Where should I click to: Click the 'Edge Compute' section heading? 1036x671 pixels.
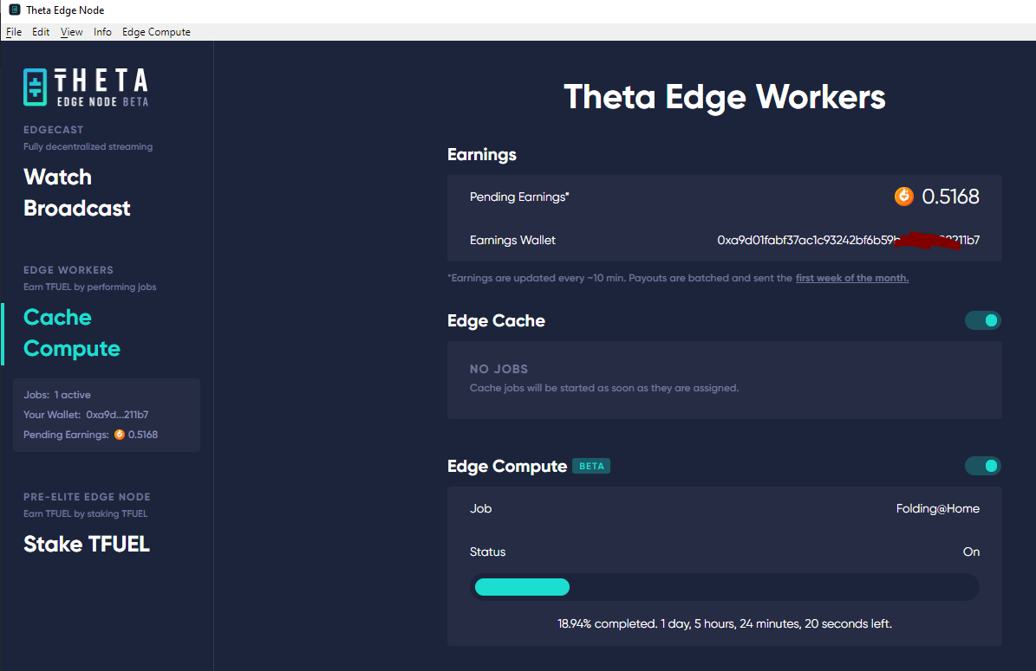click(507, 467)
